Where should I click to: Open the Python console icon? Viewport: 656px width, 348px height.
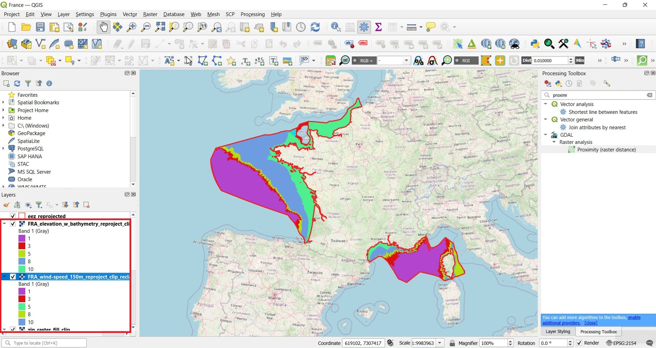click(x=535, y=44)
